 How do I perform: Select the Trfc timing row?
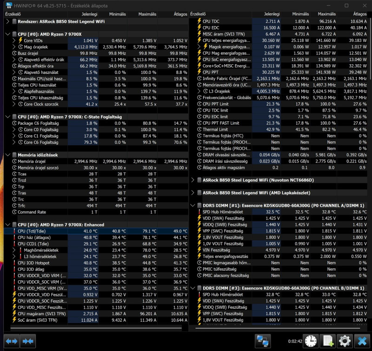point(96,205)
